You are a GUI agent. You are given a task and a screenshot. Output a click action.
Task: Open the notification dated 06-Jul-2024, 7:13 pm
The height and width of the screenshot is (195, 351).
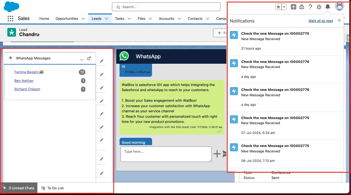point(285,154)
